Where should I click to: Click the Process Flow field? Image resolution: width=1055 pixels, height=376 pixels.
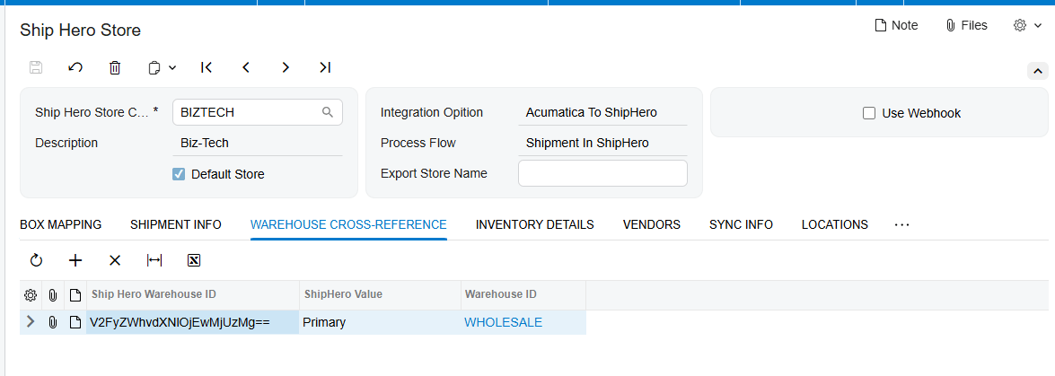(x=602, y=144)
